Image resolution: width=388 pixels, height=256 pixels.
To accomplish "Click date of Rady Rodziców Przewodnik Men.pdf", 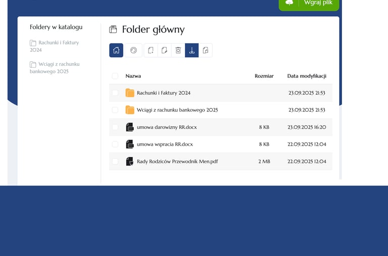I will tap(307, 161).
